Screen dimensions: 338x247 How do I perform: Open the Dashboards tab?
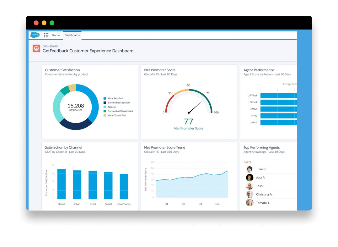point(72,35)
